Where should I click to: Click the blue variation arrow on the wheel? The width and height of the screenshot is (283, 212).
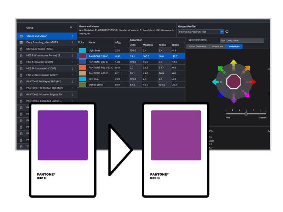pos(220,95)
